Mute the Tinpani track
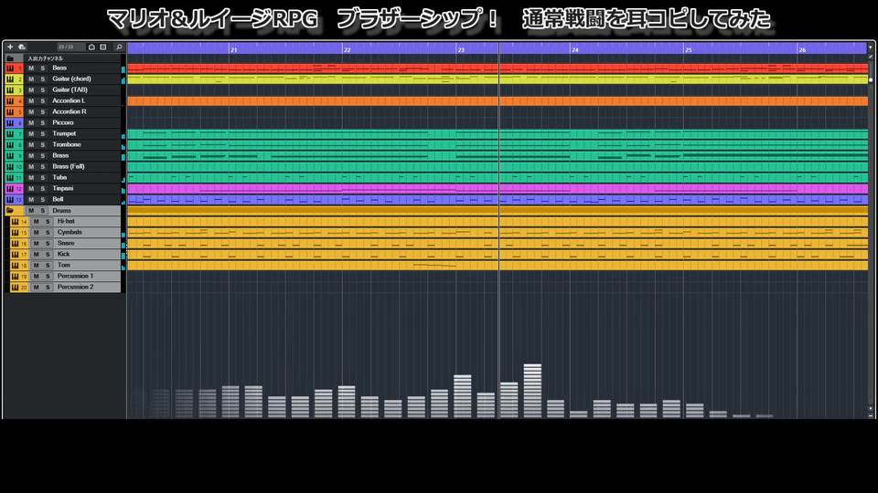This screenshot has height=493, width=878. coord(31,188)
